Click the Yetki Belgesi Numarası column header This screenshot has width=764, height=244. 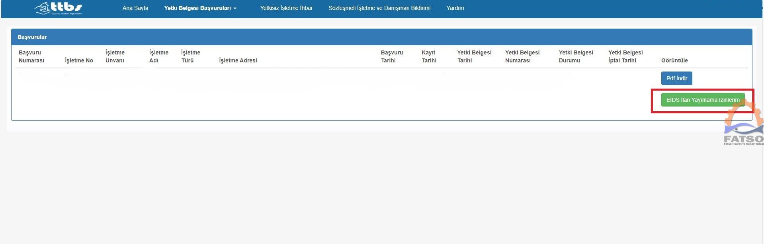tap(522, 56)
